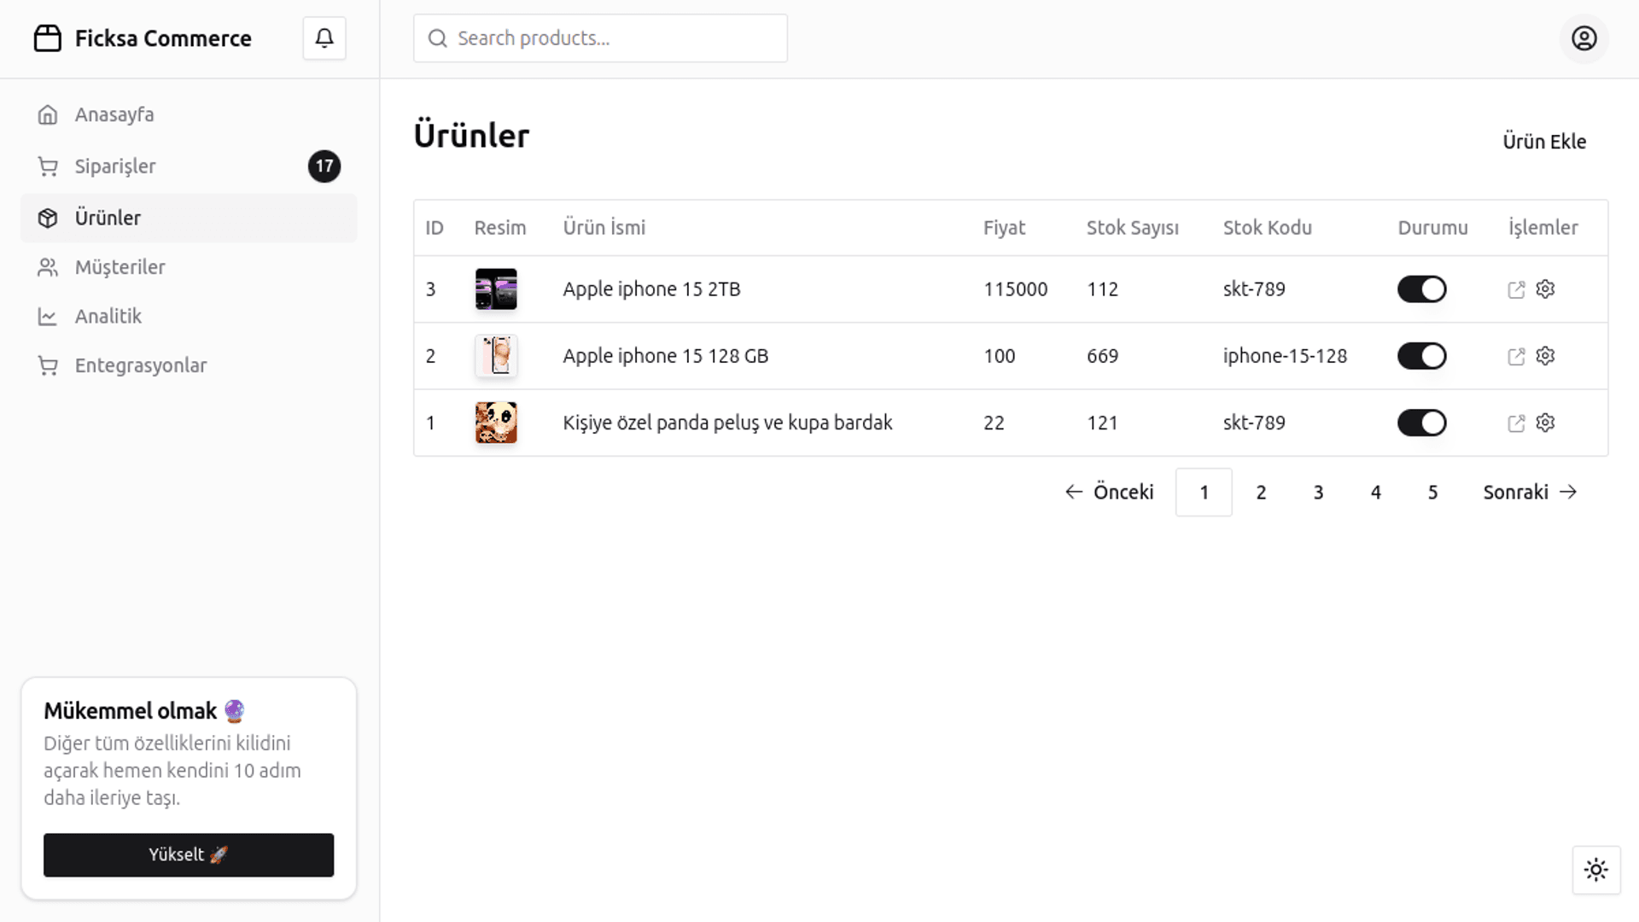This screenshot has height=922, width=1639.
Task: Click the light/dark theme sun icon
Action: (1595, 870)
